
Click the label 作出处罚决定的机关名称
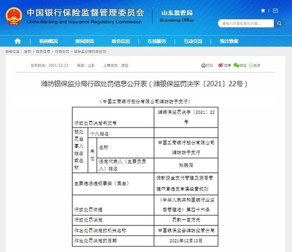tap(100, 231)
